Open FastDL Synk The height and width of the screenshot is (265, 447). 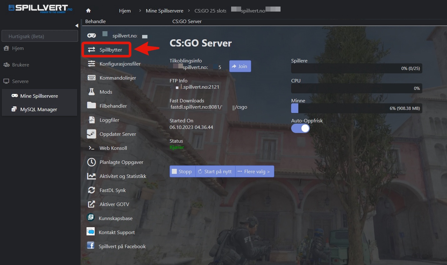coord(113,190)
